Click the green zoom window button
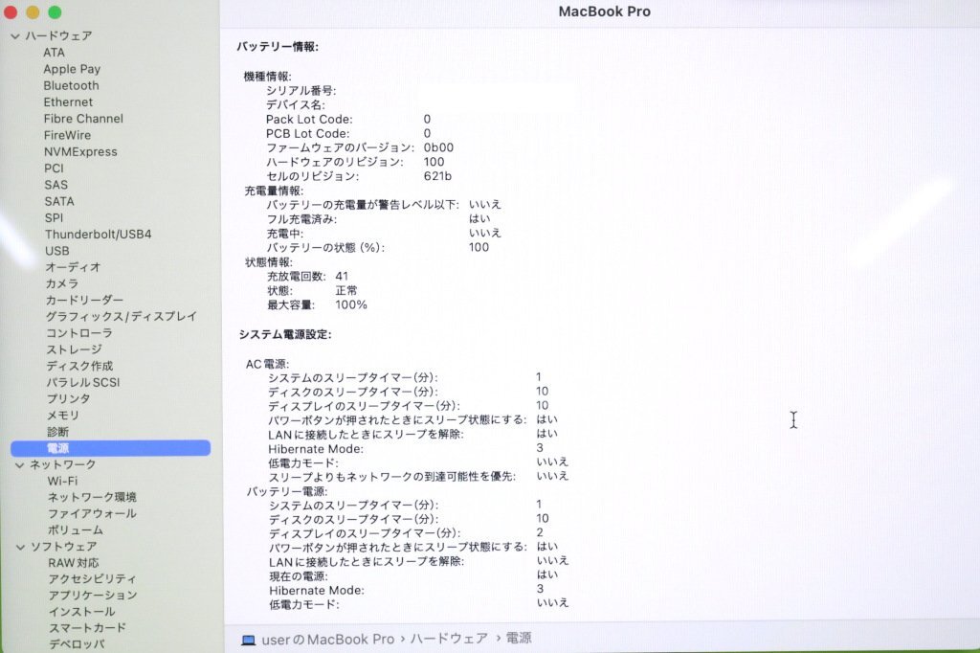This screenshot has width=980, height=653. tap(55, 11)
